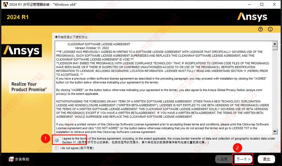The width and height of the screenshot is (282, 166).
Task: Click the Ansys icon in title bar
Action: 6,4
